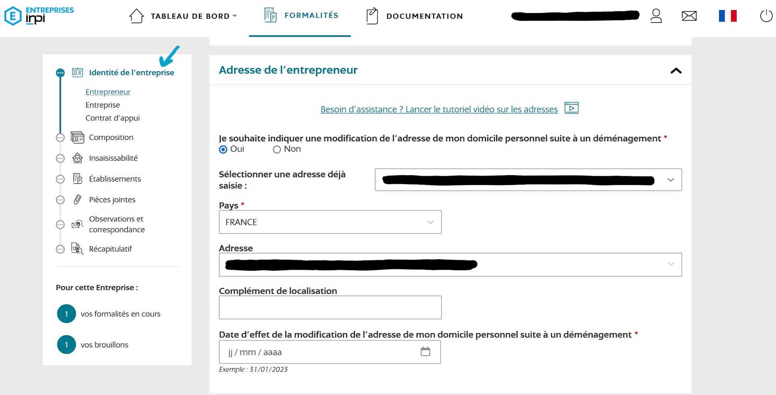Image resolution: width=776 pixels, height=395 pixels.
Task: Open the messaging envelope icon
Action: pyautogui.click(x=689, y=16)
